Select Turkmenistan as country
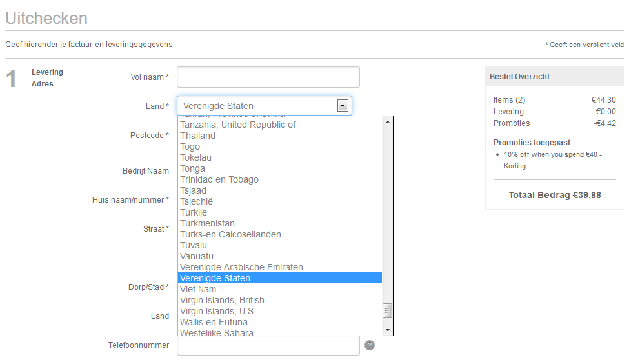The image size is (629, 362). pyautogui.click(x=279, y=223)
